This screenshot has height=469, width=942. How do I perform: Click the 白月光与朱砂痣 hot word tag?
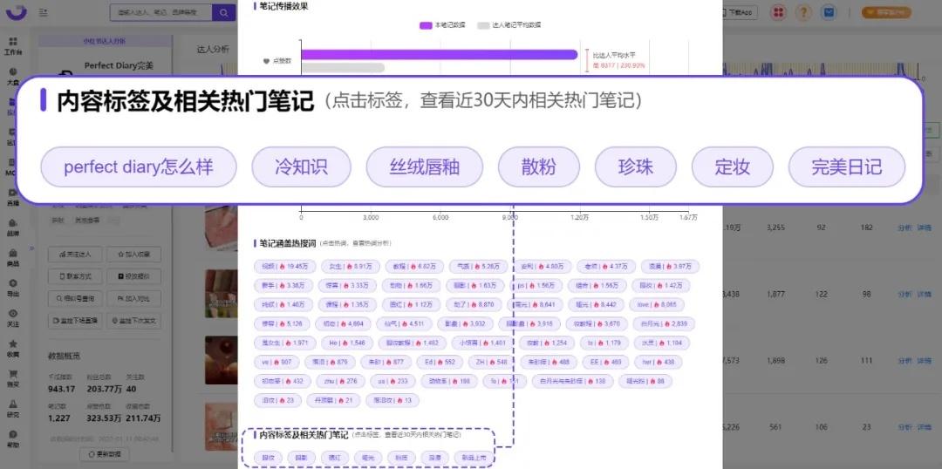pyautogui.click(x=572, y=381)
